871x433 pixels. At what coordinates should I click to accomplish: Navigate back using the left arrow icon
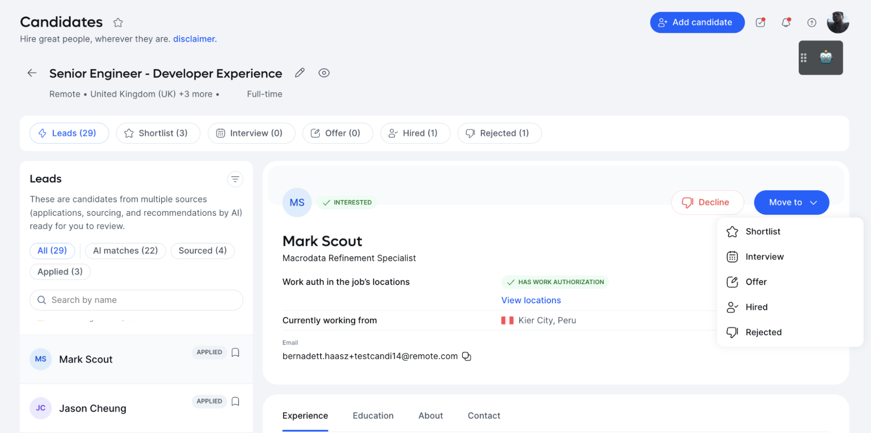click(31, 73)
